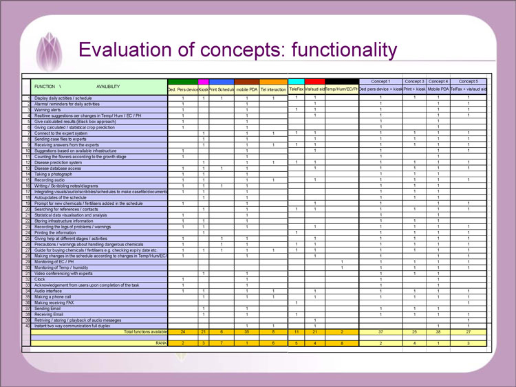Click the green swatch above Ded. Pers device
This screenshot has height=387, width=516.
182,82
